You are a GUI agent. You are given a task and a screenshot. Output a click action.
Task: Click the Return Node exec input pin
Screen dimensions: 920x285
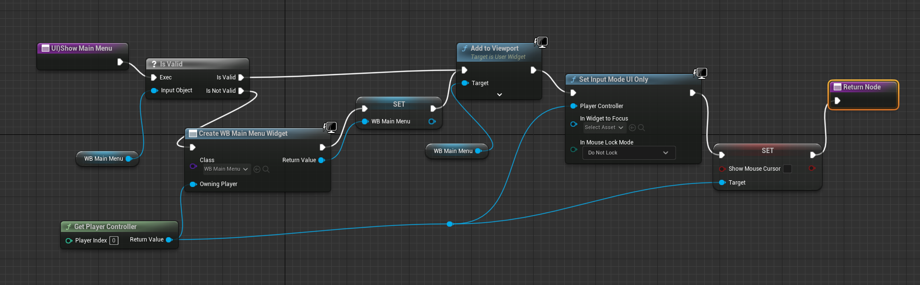tap(837, 101)
